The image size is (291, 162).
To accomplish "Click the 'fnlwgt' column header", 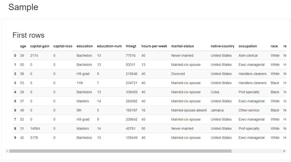I will [x=131, y=46].
